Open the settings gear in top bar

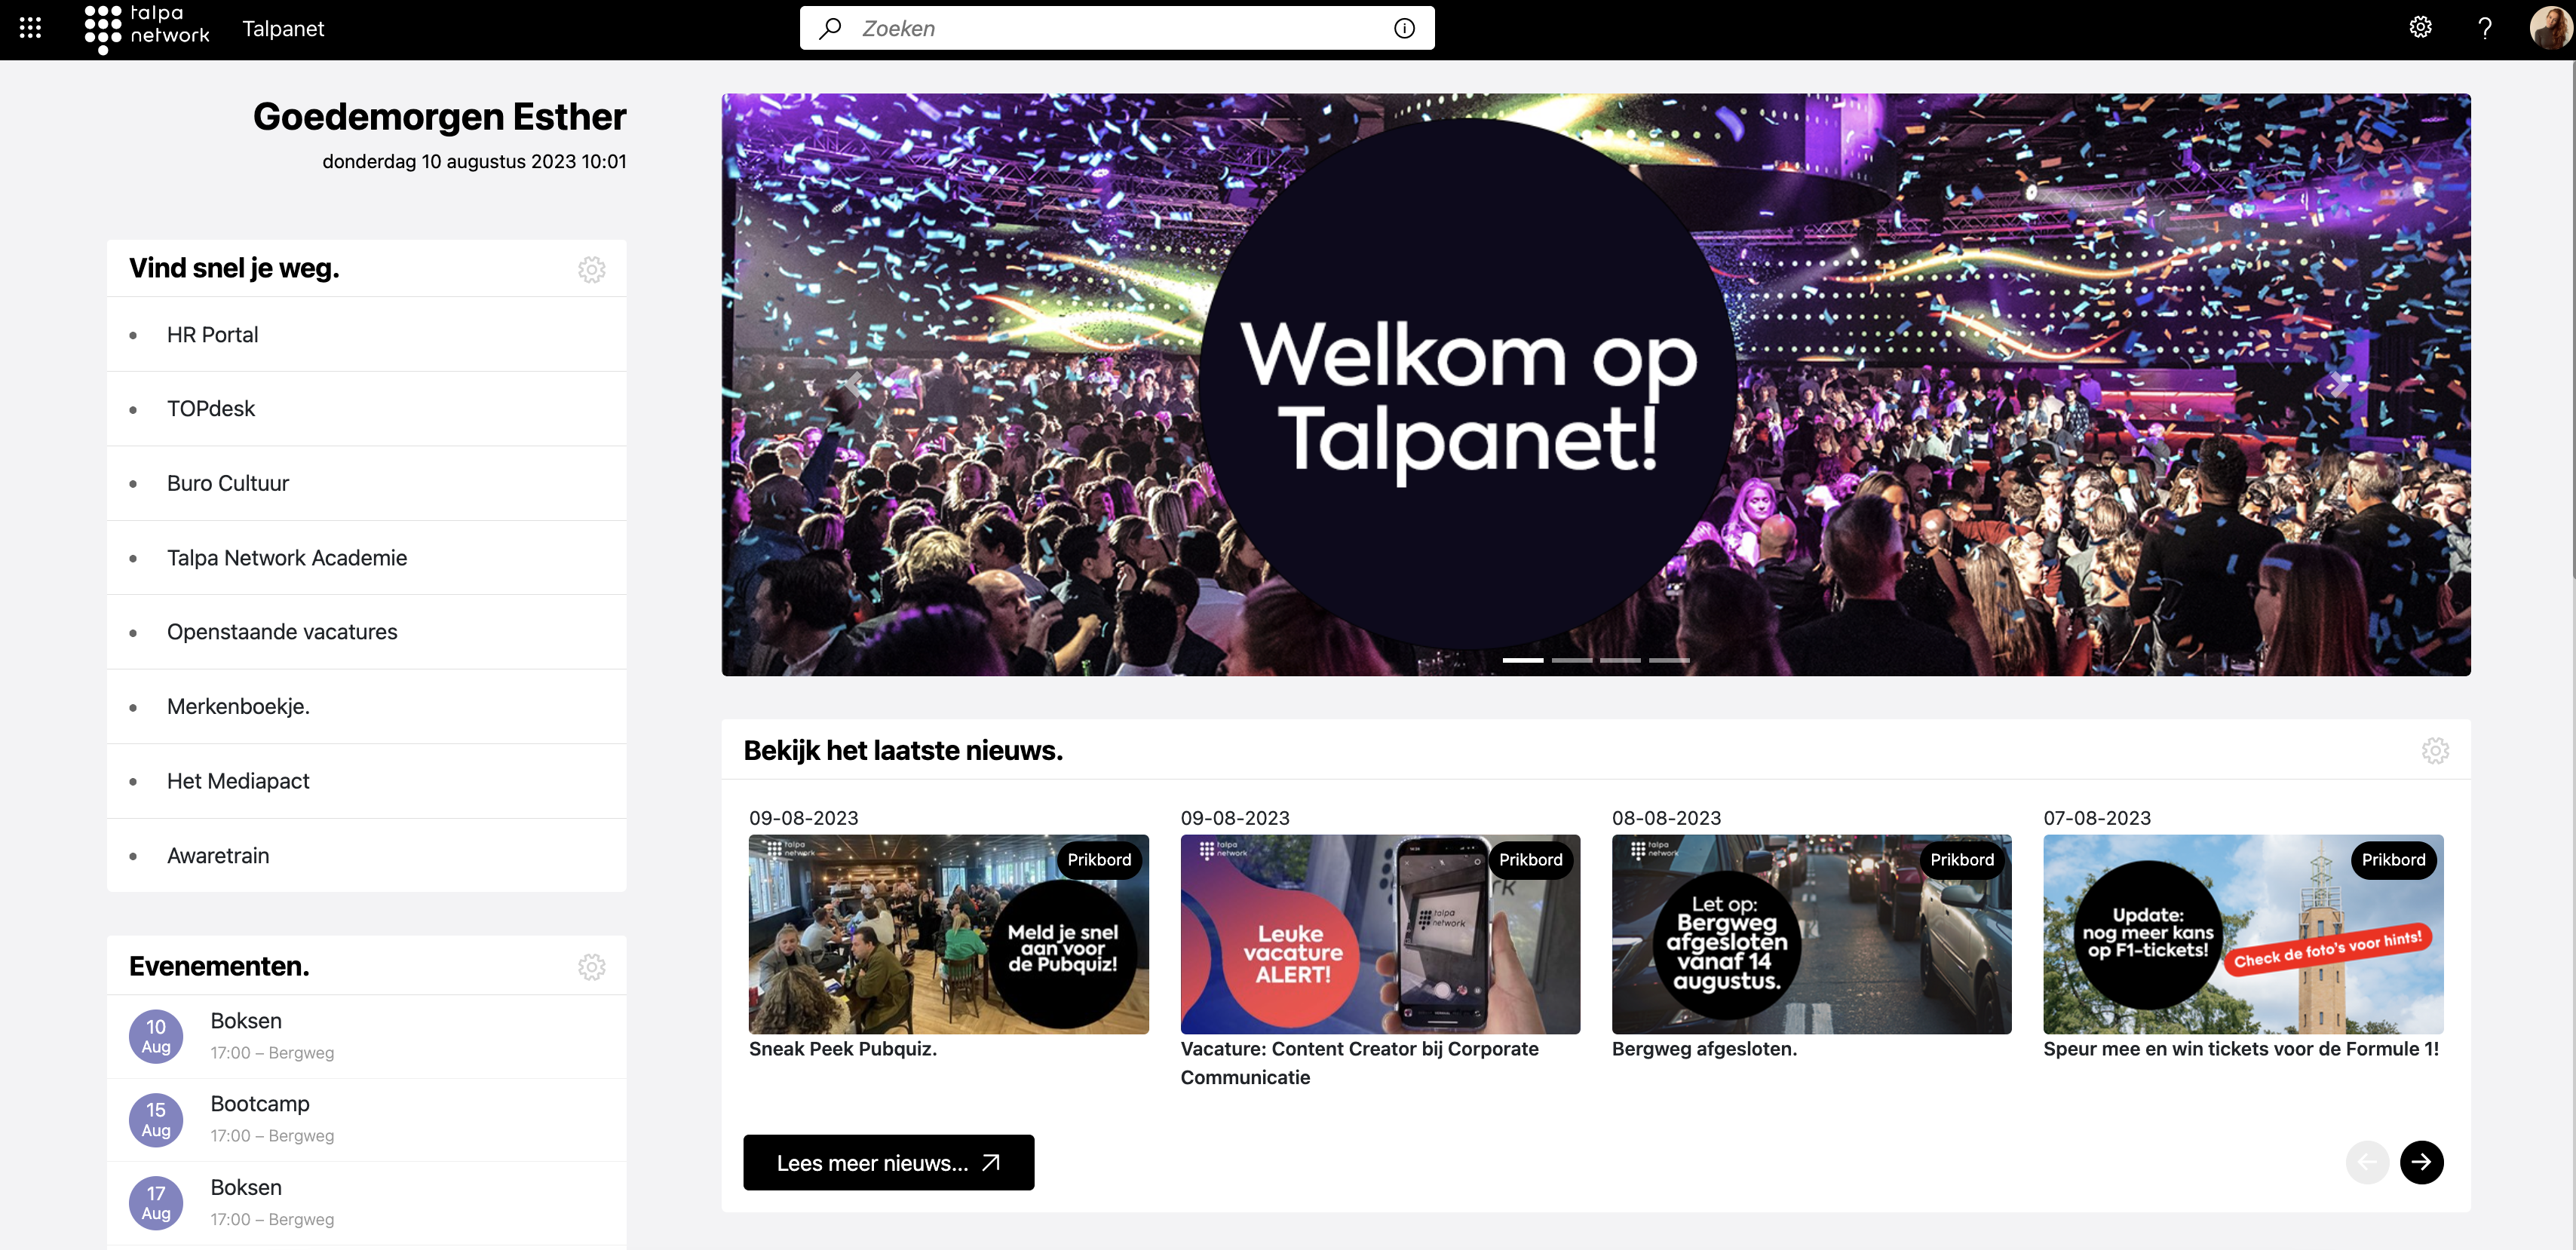tap(2420, 27)
